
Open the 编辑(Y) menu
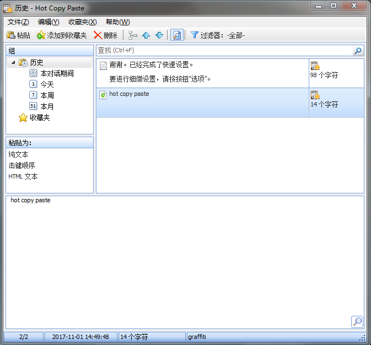pyautogui.click(x=49, y=22)
